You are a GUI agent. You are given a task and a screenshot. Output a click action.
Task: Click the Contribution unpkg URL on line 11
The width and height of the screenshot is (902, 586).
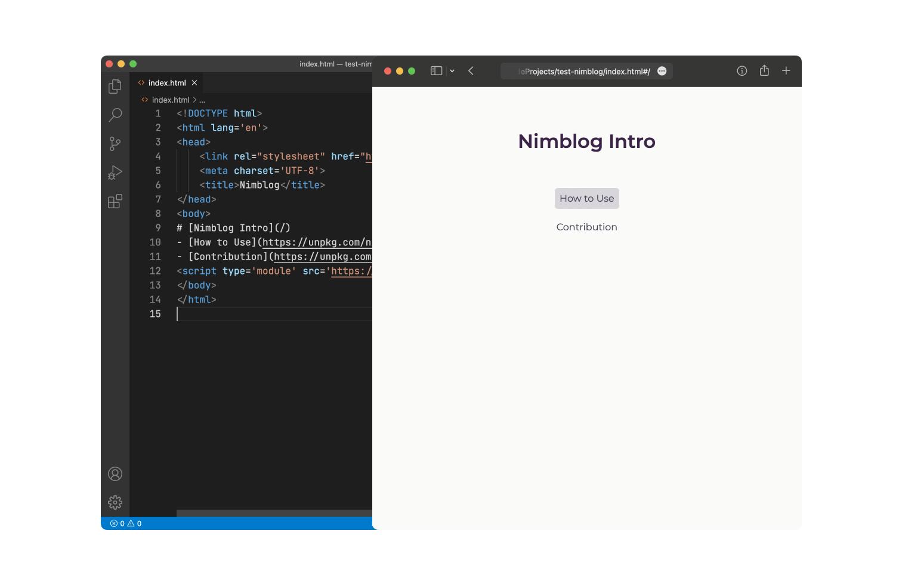coord(323,257)
